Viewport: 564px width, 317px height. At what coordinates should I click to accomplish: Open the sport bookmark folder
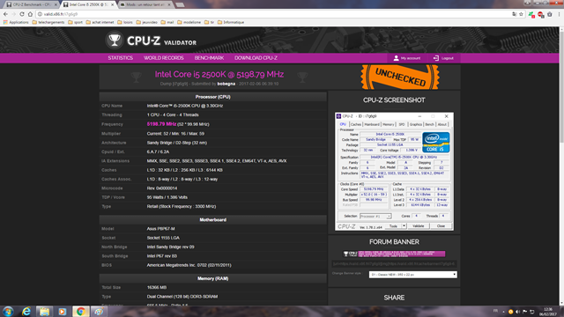tap(75, 22)
